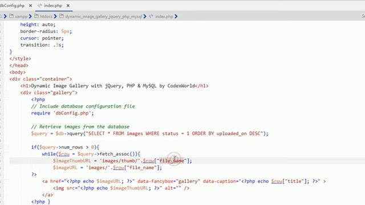Click the file icon before index.php breadcrumb
365x205 pixels.
coord(151,17)
